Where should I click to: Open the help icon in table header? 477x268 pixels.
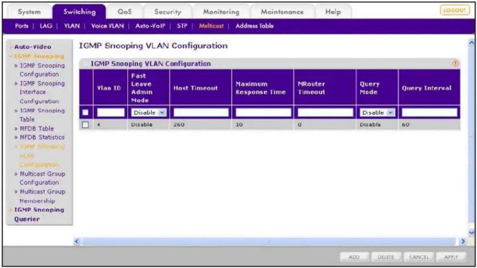point(455,63)
